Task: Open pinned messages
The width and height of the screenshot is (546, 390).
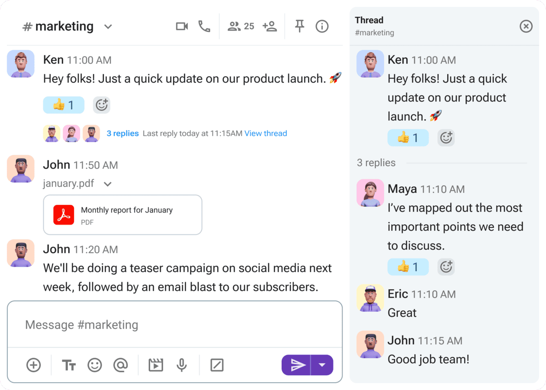Action: point(299,26)
